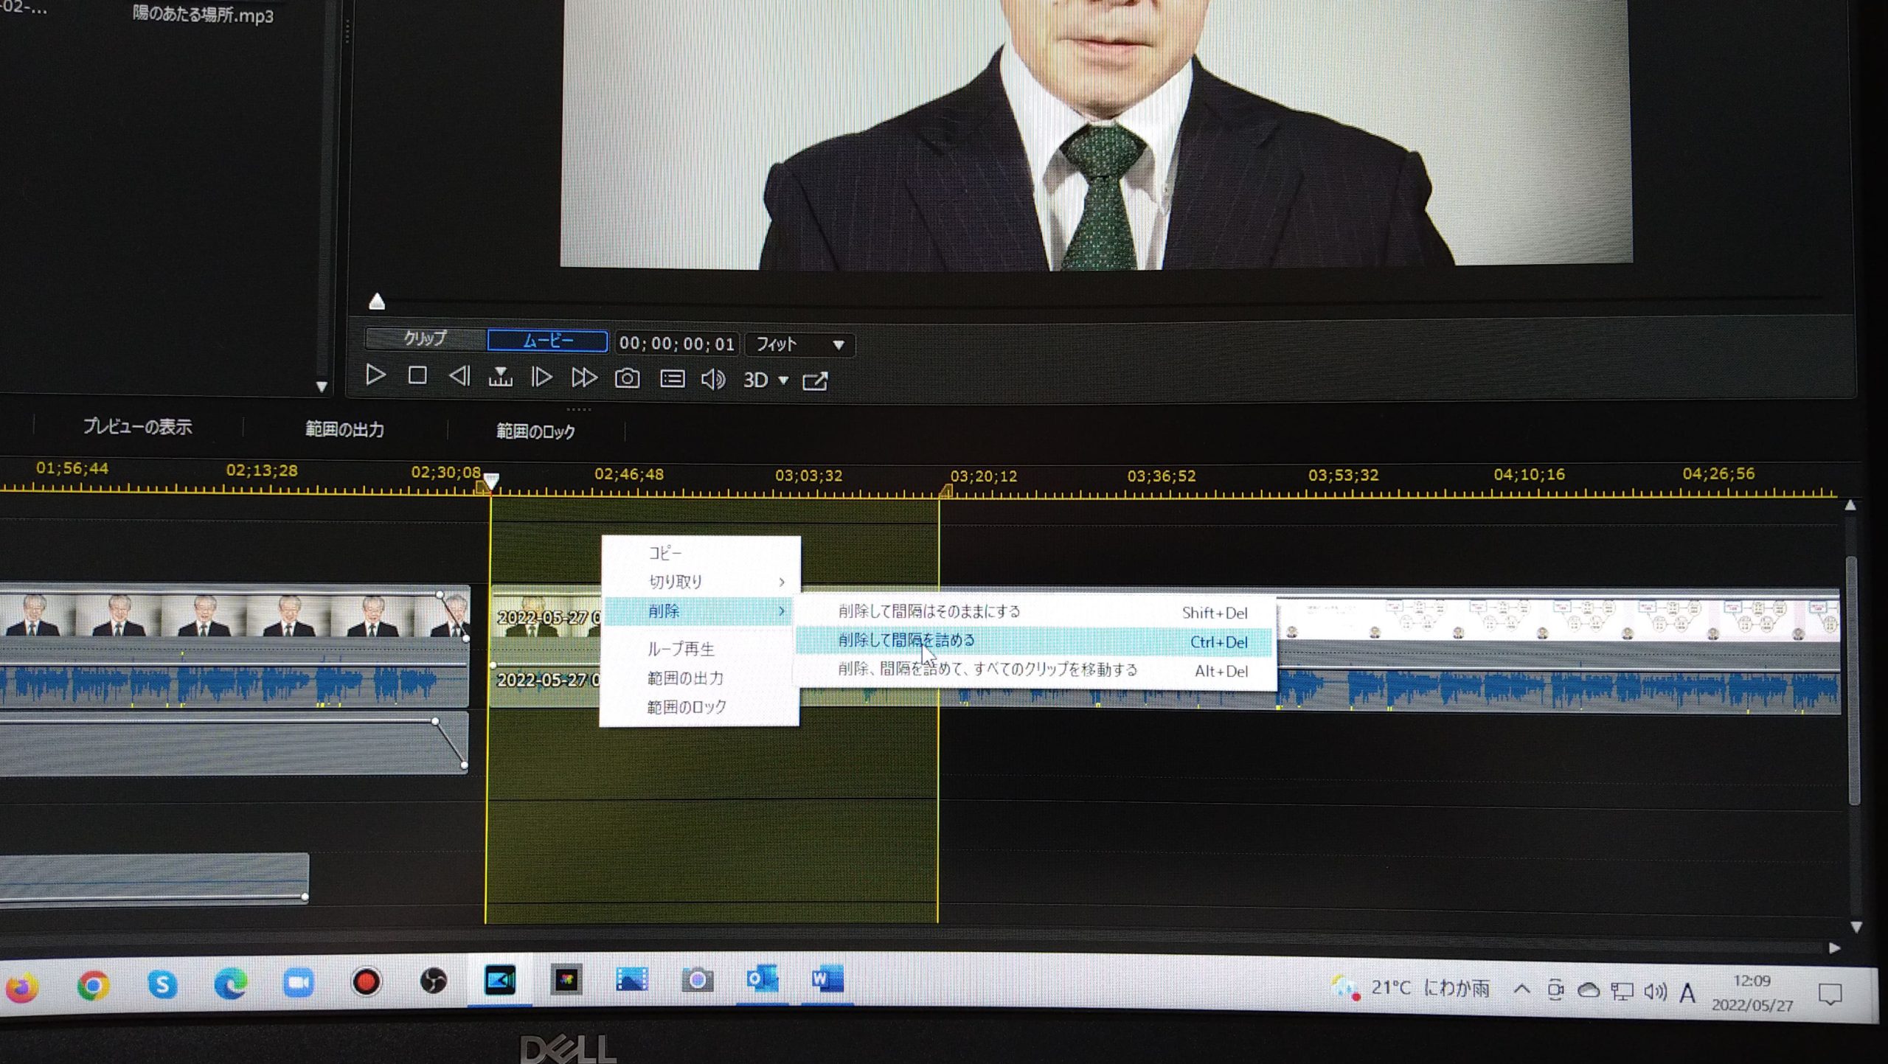Image resolution: width=1888 pixels, height=1064 pixels.
Task: Choose 削除、間隔を詰めて、すべてのクリップを移動する
Action: tap(1034, 670)
